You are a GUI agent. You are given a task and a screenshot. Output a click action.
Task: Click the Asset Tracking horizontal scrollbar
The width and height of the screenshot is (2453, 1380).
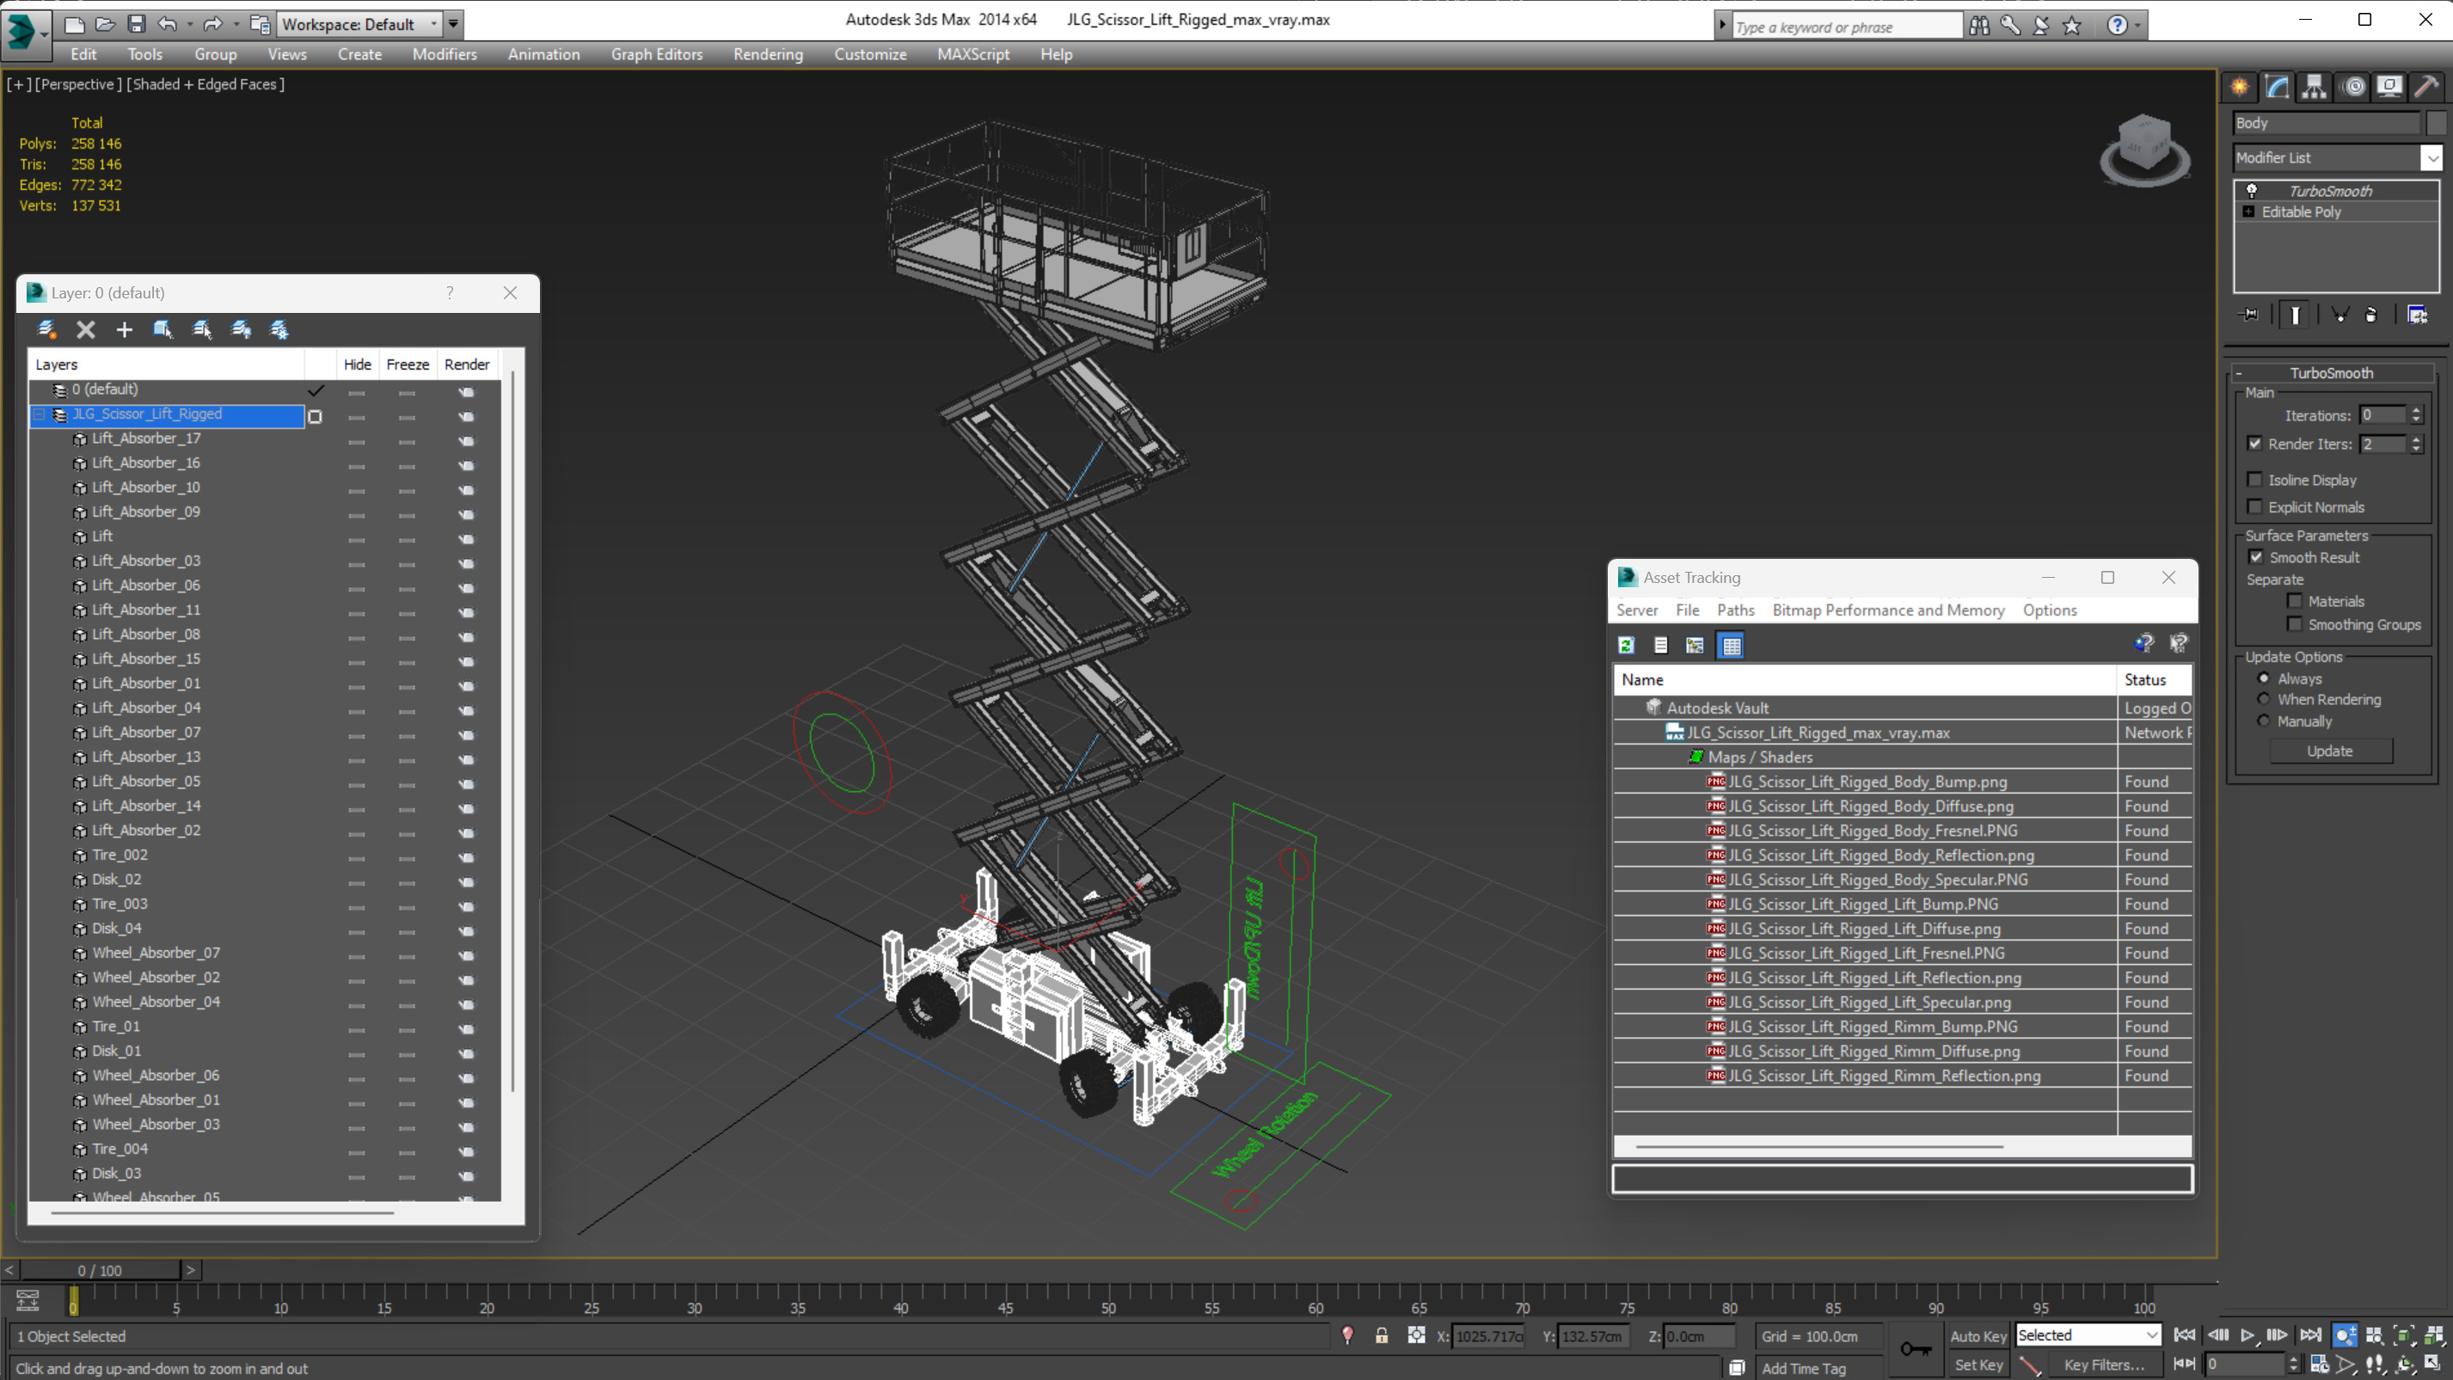pyautogui.click(x=1818, y=1147)
